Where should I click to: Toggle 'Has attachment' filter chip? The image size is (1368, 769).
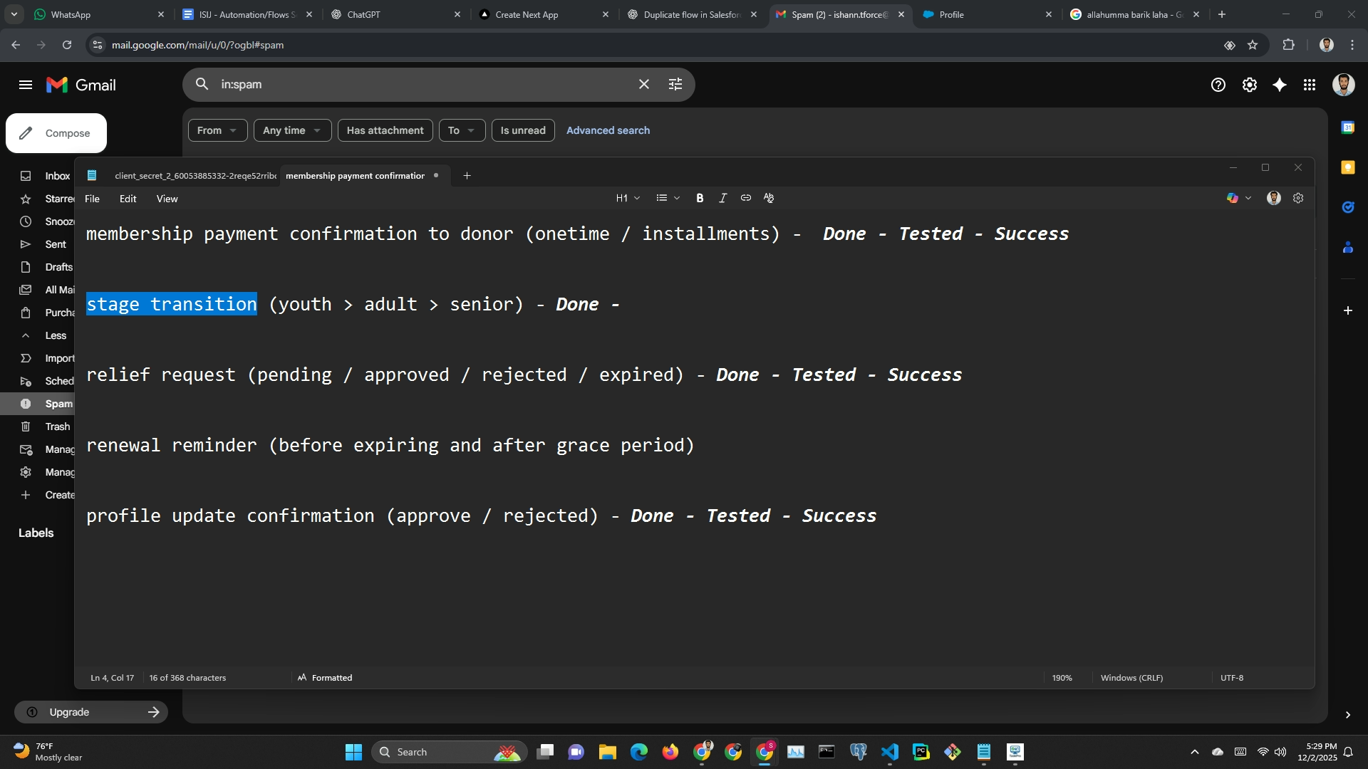pyautogui.click(x=385, y=130)
